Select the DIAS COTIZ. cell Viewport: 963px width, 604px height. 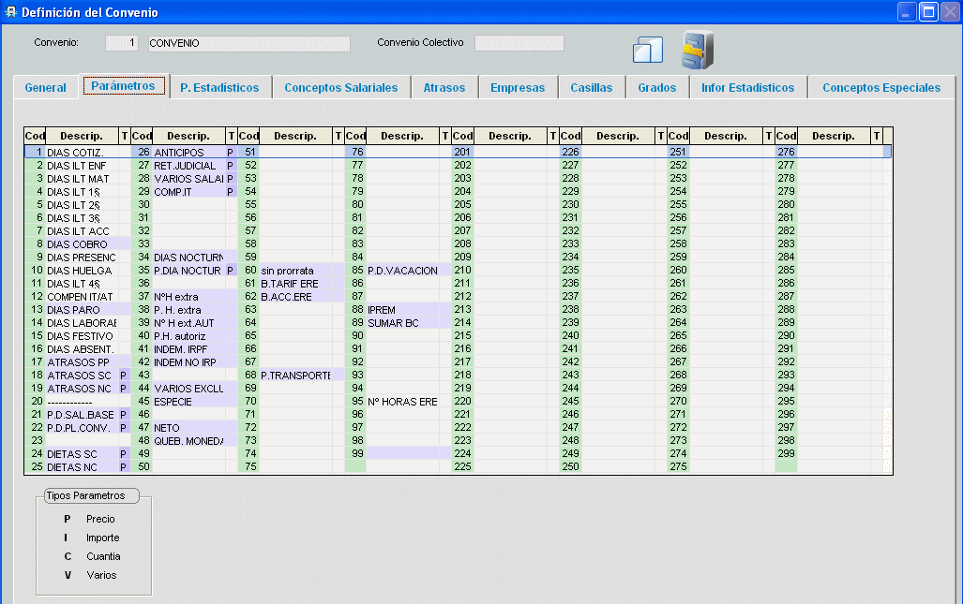pos(83,152)
